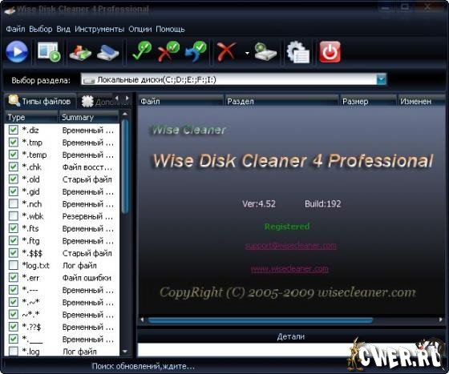Image resolution: width=449 pixels, height=374 pixels.
Task: Click the Файл results column header
Action: [x=180, y=101]
